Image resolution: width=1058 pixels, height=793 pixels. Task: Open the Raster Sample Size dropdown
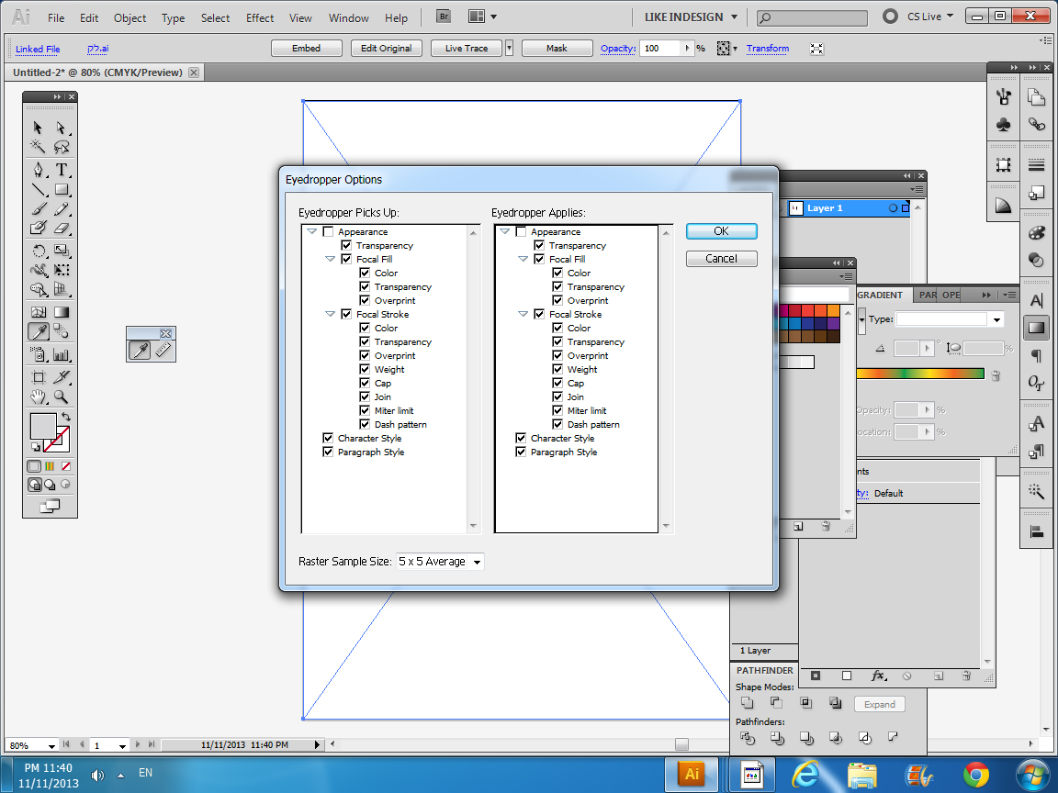point(440,562)
